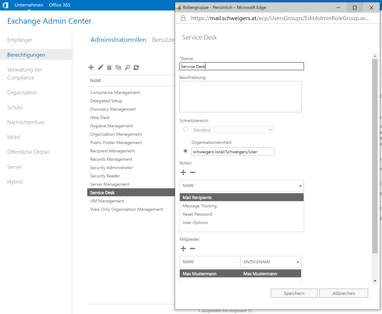Open the Nachrichtenfluss navigation item
This screenshot has height=314, width=382.
26,122
